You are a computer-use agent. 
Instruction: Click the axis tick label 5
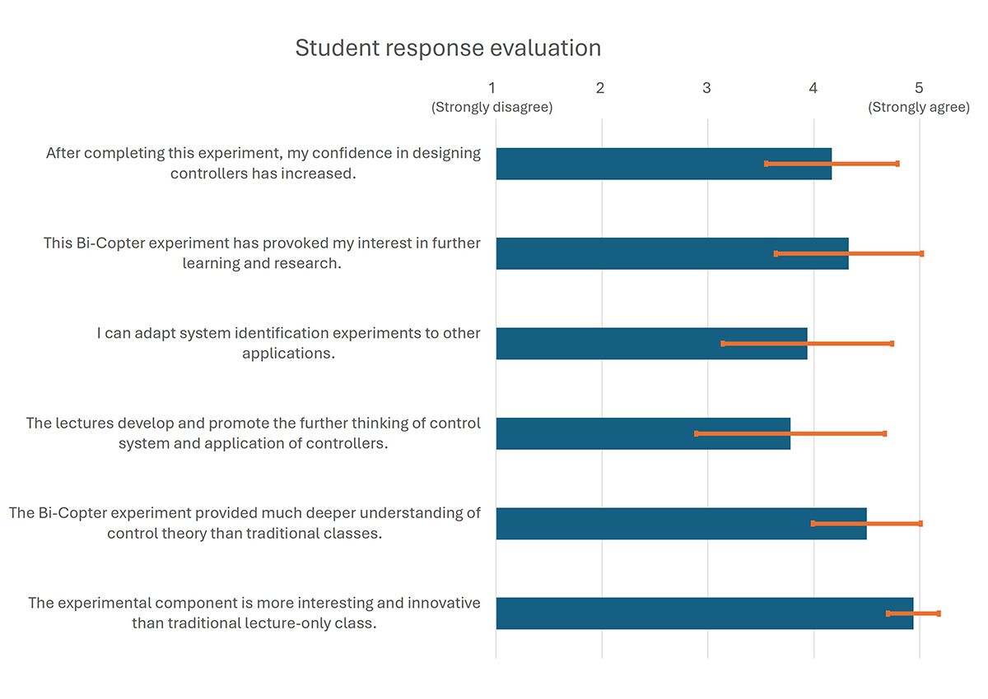pyautogui.click(x=919, y=88)
